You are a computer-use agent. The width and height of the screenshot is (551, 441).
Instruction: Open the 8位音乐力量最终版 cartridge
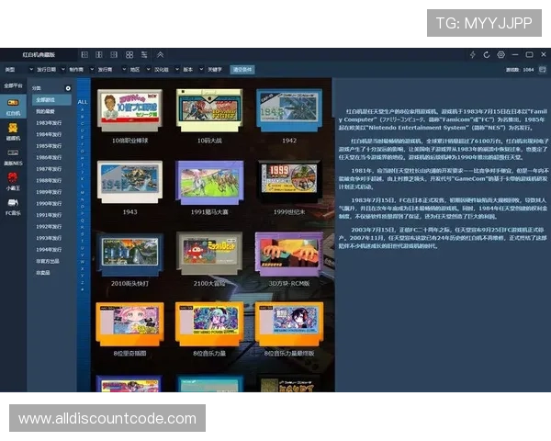coord(289,324)
